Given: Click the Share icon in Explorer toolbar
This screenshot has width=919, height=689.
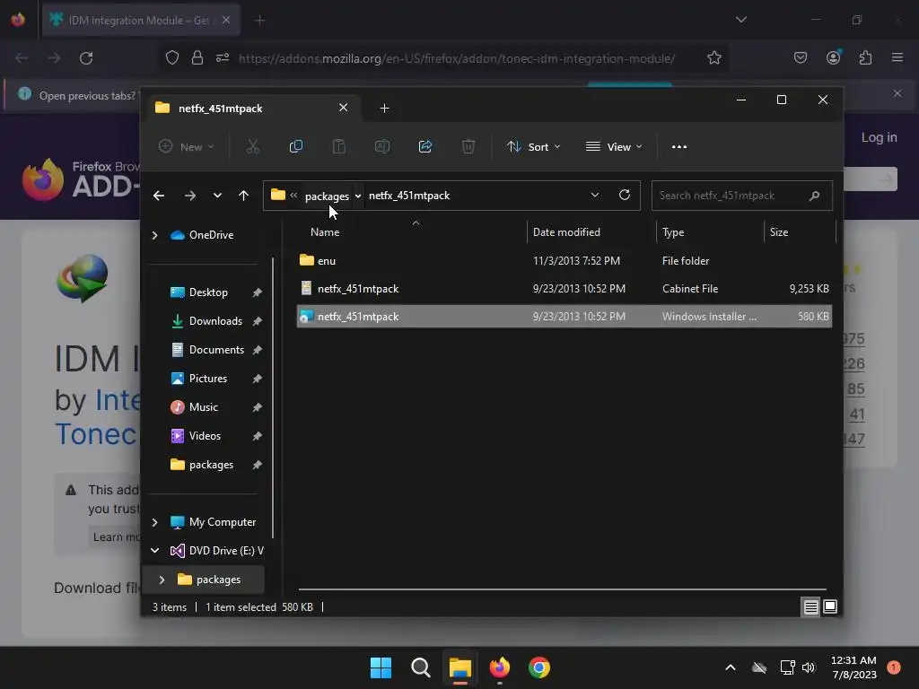Looking at the screenshot, I should click(424, 146).
